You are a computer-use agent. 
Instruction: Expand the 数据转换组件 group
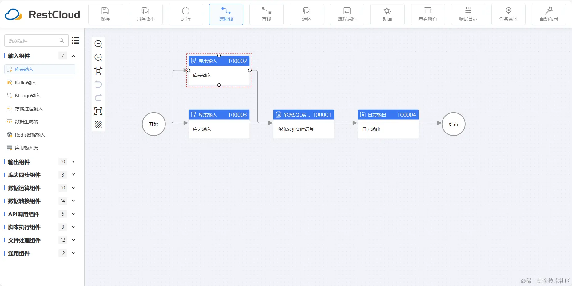[73, 201]
